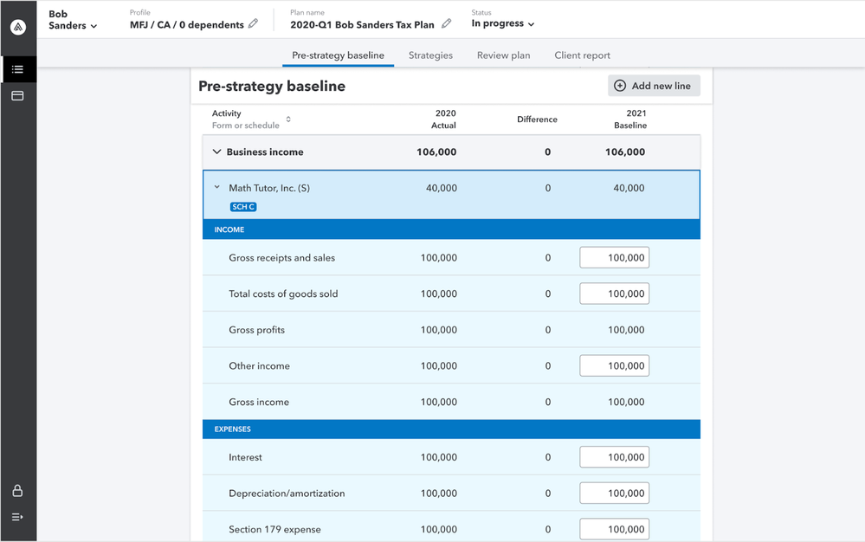Open the card panel sidebar icon
The image size is (865, 542).
[x=18, y=95]
